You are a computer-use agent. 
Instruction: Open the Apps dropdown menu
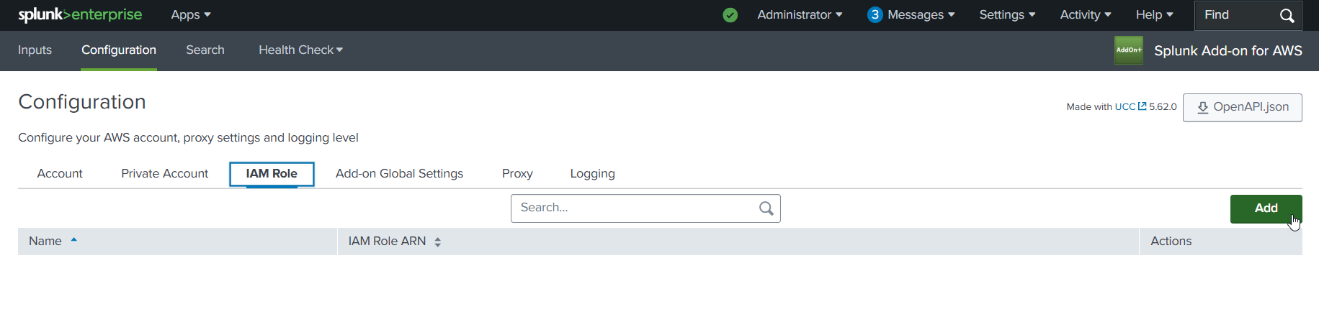[x=191, y=15]
